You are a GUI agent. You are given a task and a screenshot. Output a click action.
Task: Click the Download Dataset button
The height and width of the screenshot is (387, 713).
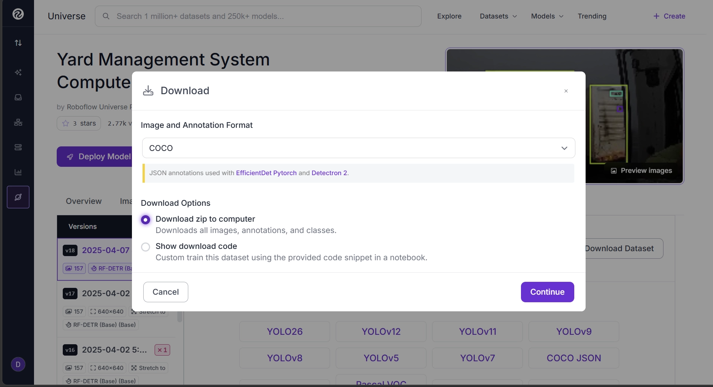click(x=624, y=249)
